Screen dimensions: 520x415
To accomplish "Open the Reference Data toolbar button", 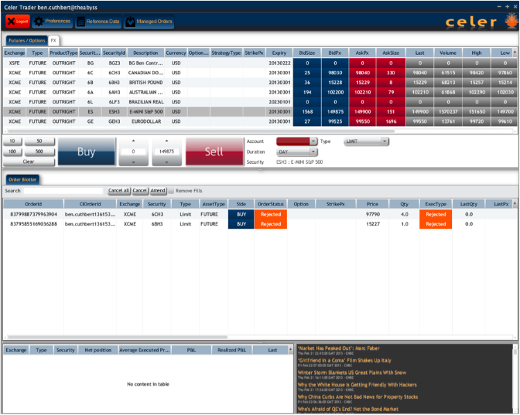I will [x=98, y=22].
